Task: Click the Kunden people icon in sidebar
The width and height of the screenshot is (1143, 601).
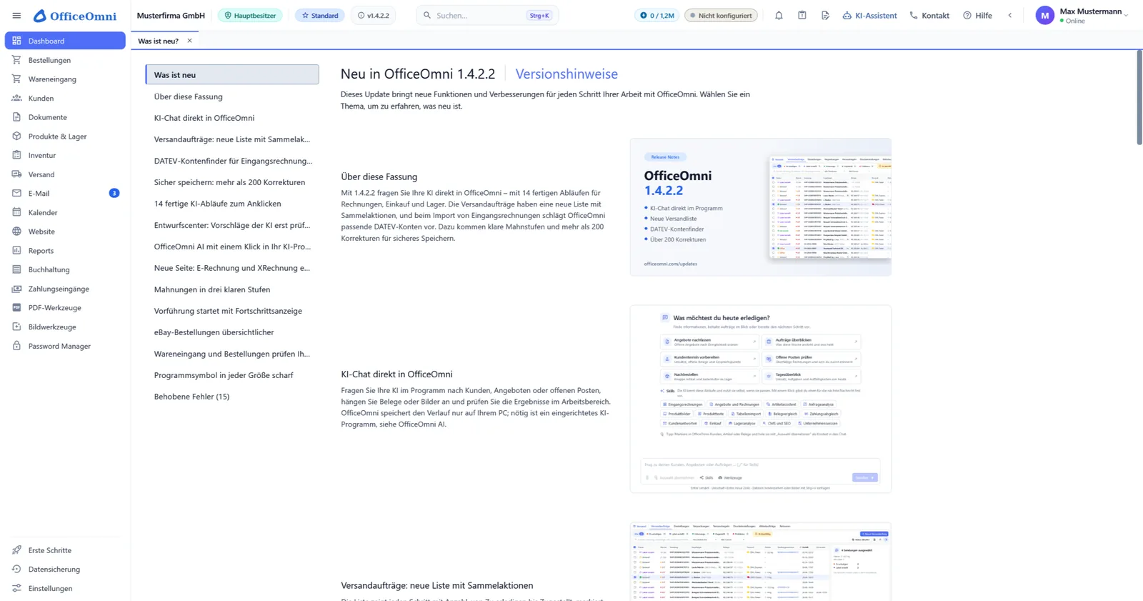Action: pyautogui.click(x=16, y=98)
